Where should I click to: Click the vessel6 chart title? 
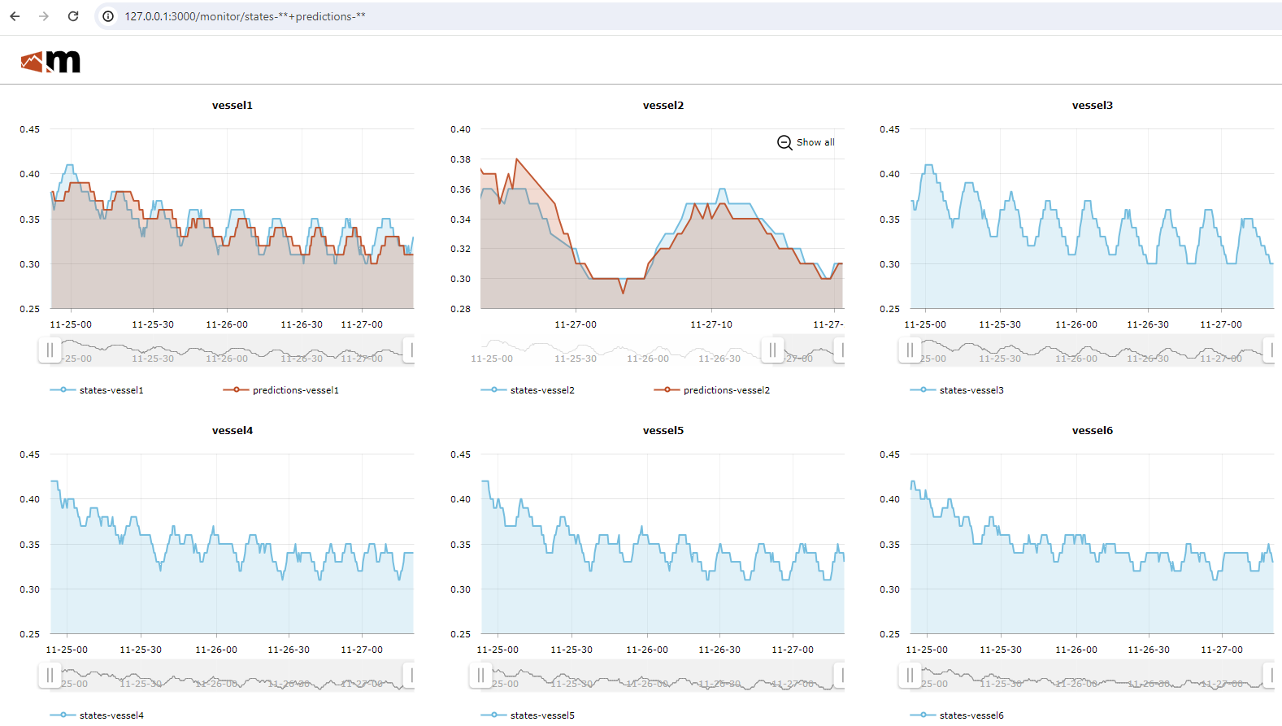(x=1093, y=431)
